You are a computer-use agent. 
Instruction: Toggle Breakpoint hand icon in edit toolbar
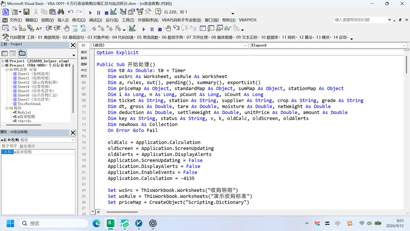click(67, 28)
